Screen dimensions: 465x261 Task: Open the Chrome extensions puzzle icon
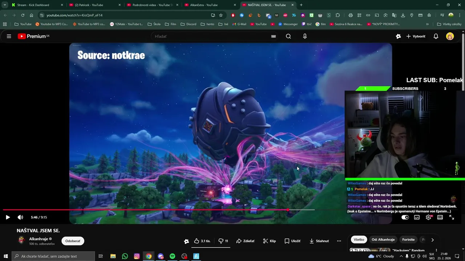[337, 15]
